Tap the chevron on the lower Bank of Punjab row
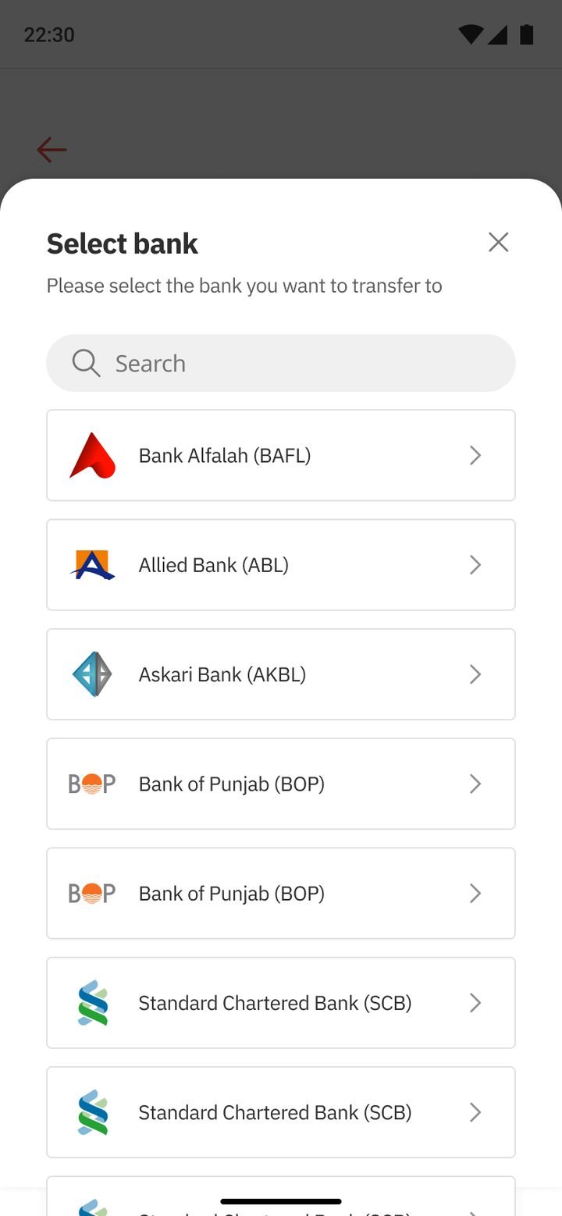 [475, 893]
